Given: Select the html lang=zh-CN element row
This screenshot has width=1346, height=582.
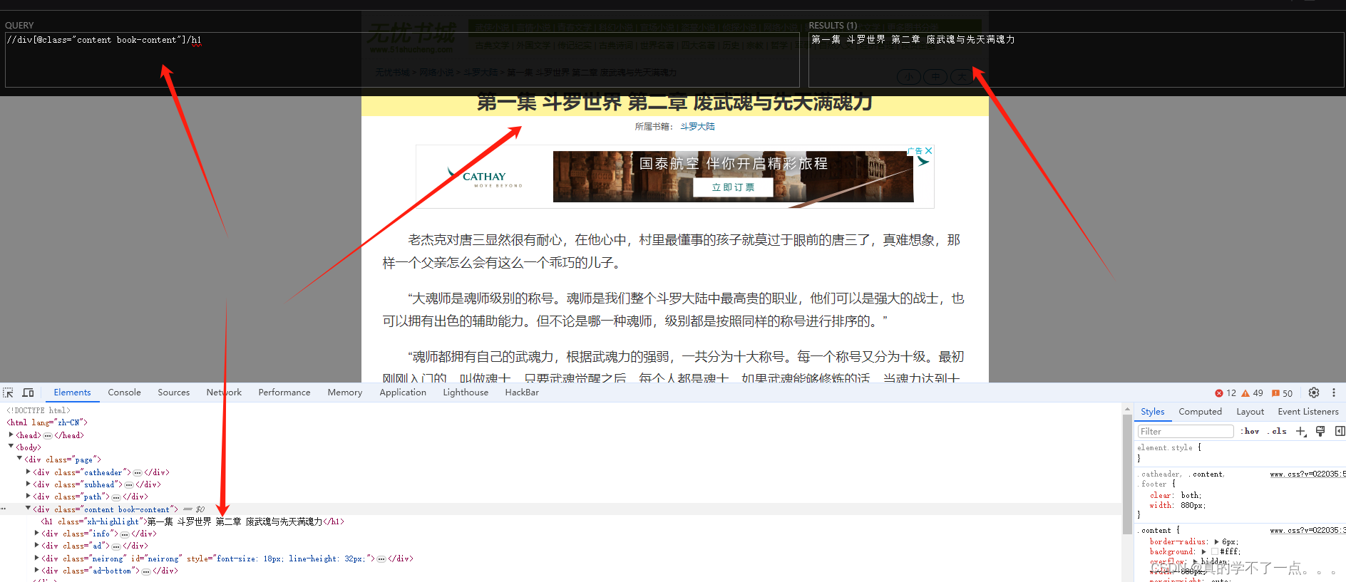Looking at the screenshot, I should point(47,423).
